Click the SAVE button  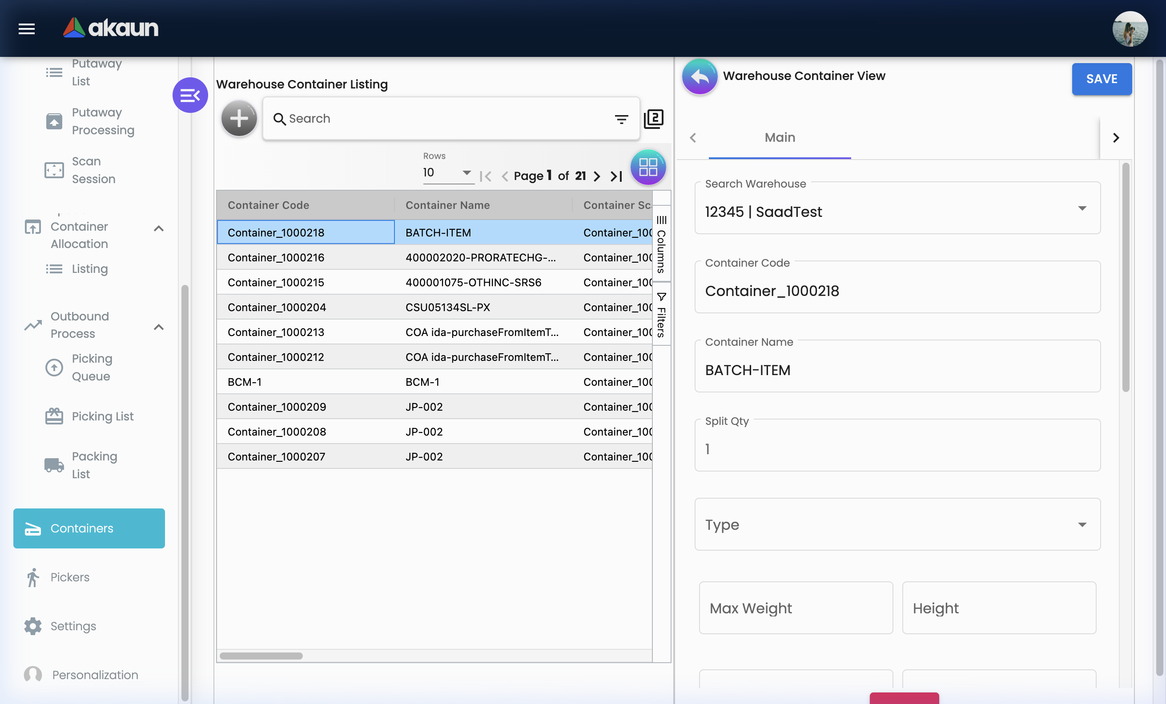click(1101, 79)
